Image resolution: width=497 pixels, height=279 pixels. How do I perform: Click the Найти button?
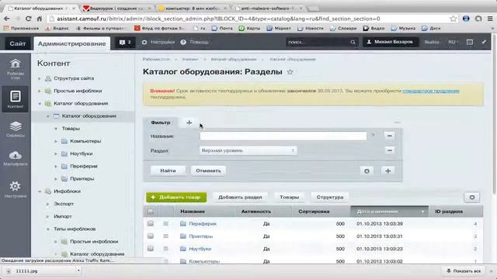[x=168, y=170]
